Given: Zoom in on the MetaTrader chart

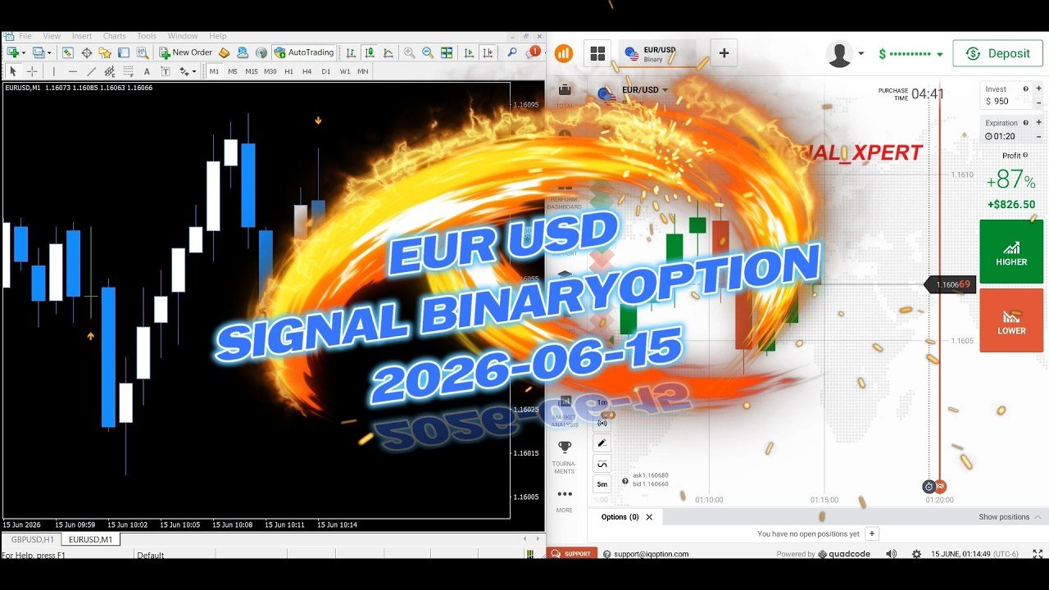Looking at the screenshot, I should (x=409, y=52).
